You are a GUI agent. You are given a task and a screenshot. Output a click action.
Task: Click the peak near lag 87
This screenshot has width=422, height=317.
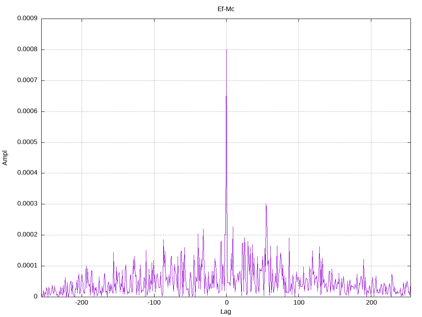(289, 239)
